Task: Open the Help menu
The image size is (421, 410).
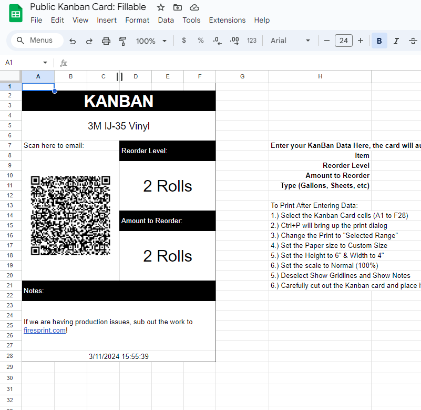Action: pos(262,20)
